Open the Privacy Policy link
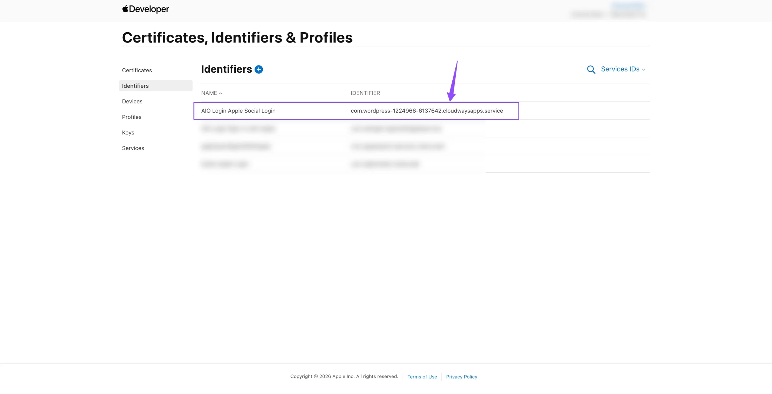Image resolution: width=772 pixels, height=394 pixels. [461, 377]
